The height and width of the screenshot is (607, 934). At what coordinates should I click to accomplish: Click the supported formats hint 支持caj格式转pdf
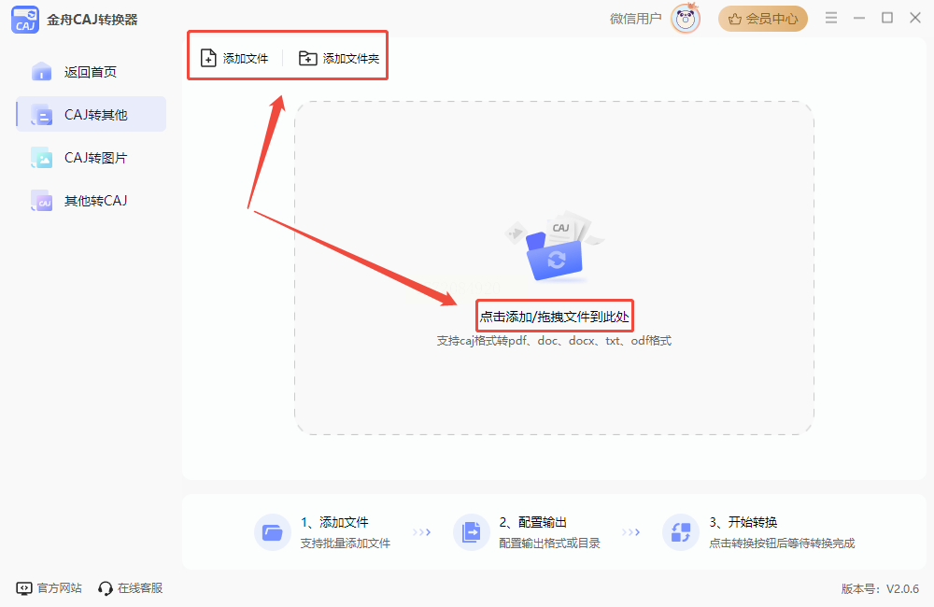click(x=554, y=341)
